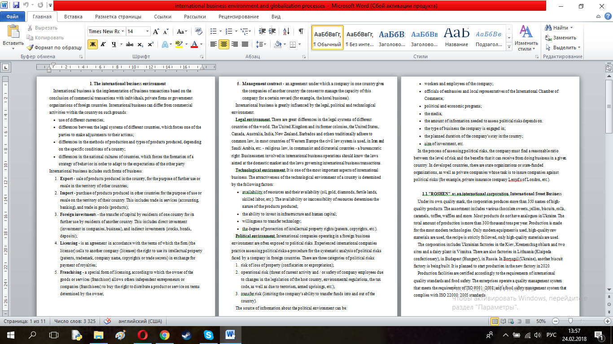Viewport: 613px width, 344px height.
Task: Toggle superscript formatting
Action: (x=151, y=44)
